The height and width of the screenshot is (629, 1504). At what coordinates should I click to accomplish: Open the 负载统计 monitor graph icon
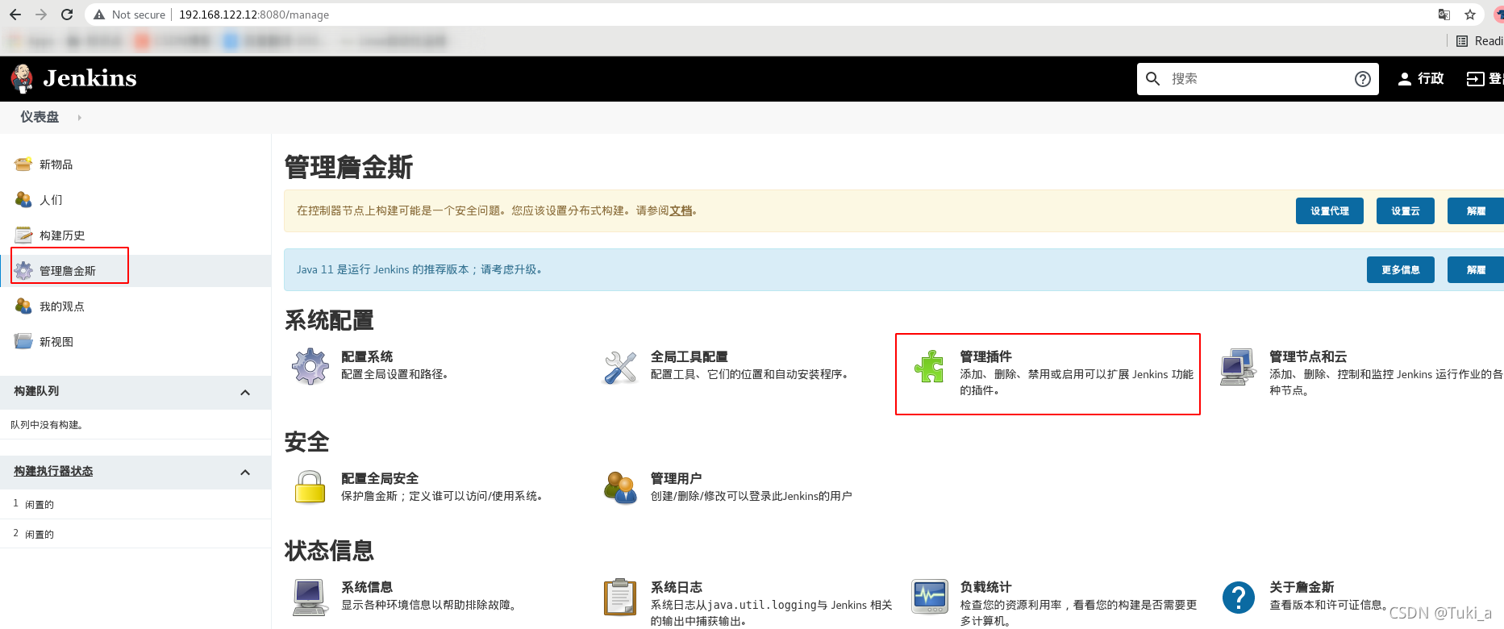tap(930, 597)
